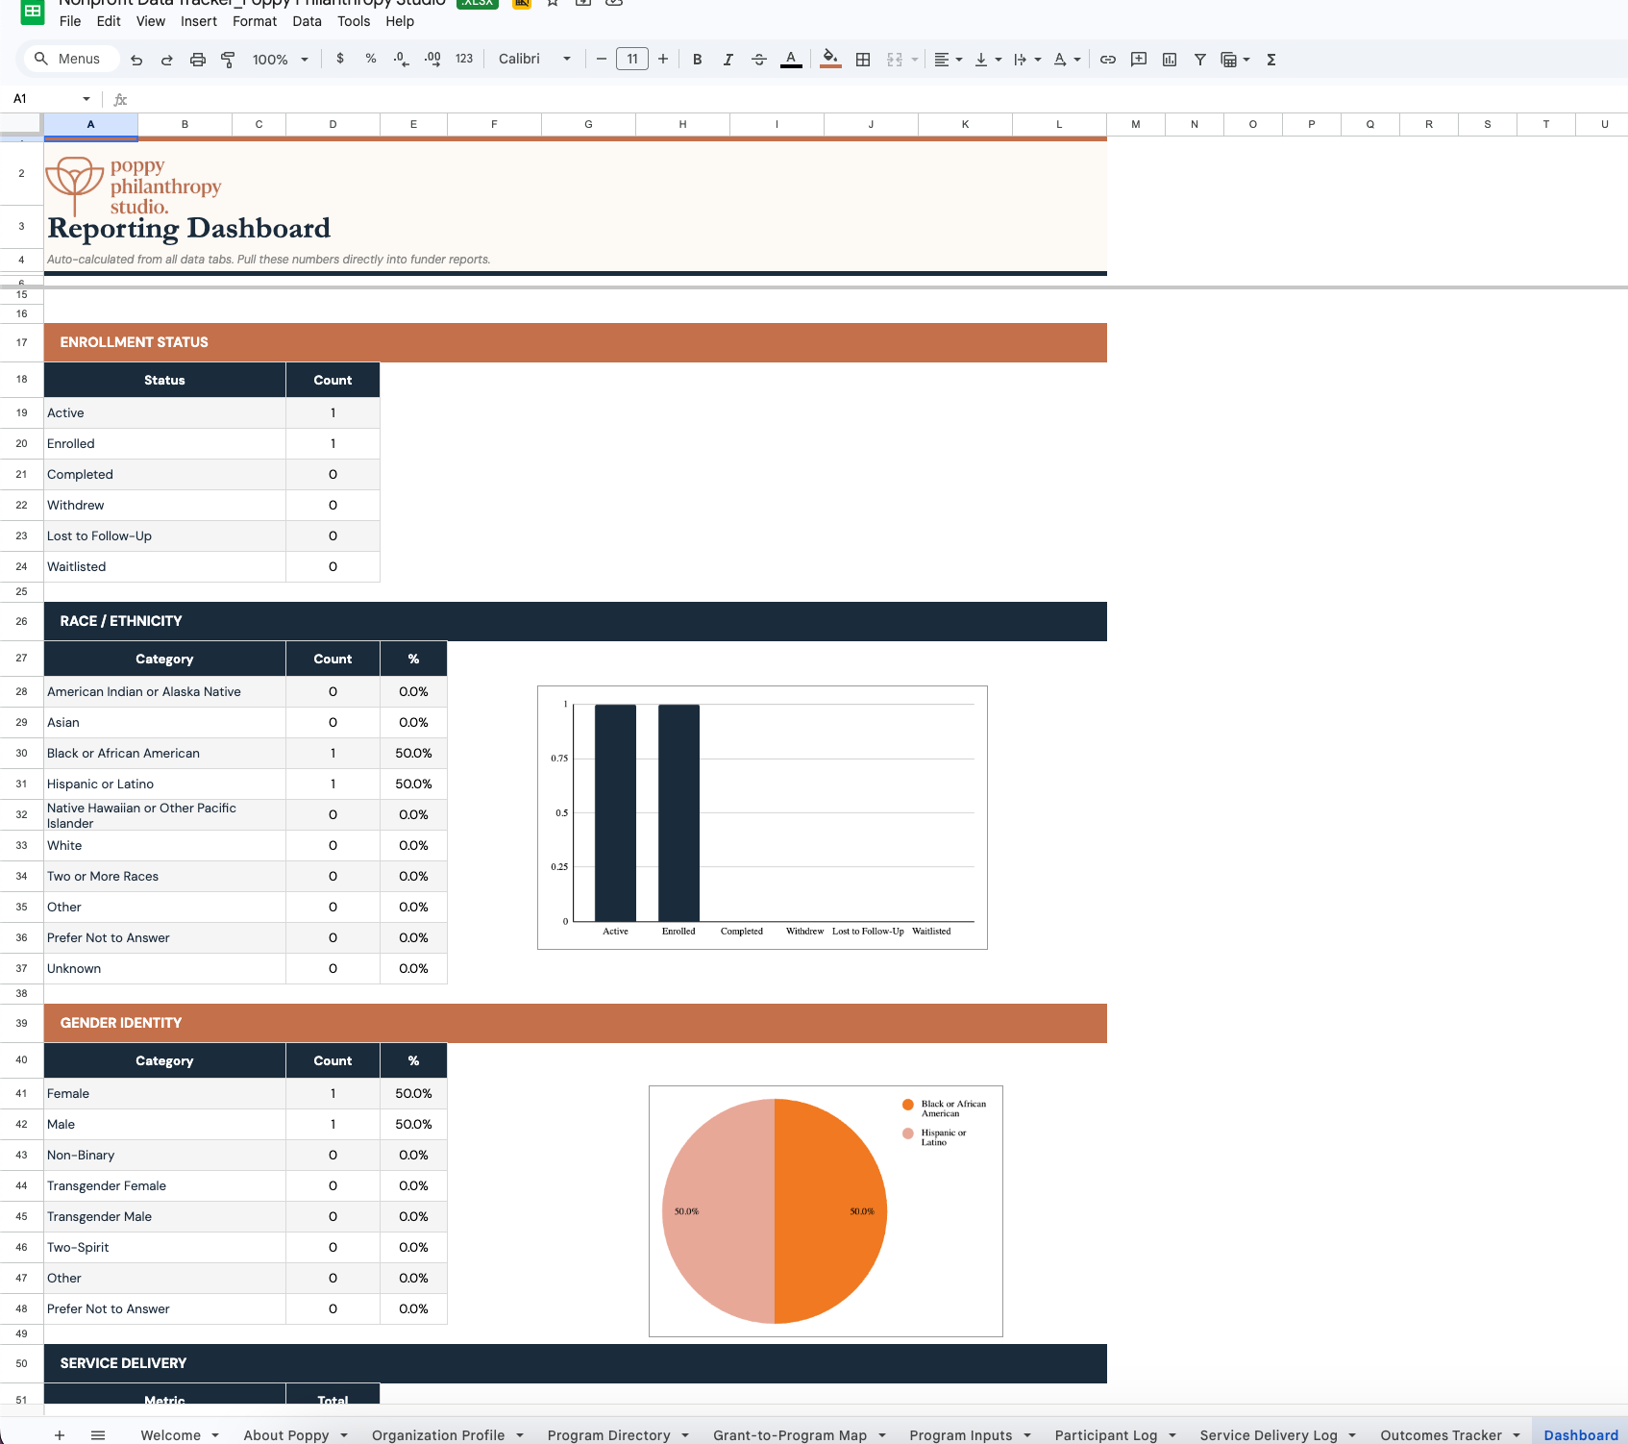Screen dimensions: 1628x1444
Task: Increase decimal places icon
Action: [432, 59]
